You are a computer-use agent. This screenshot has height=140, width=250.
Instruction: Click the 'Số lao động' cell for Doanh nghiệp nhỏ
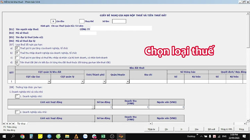(103, 107)
